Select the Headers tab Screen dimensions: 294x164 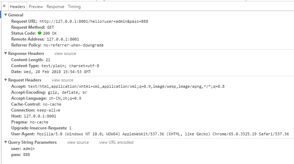tap(18, 7)
